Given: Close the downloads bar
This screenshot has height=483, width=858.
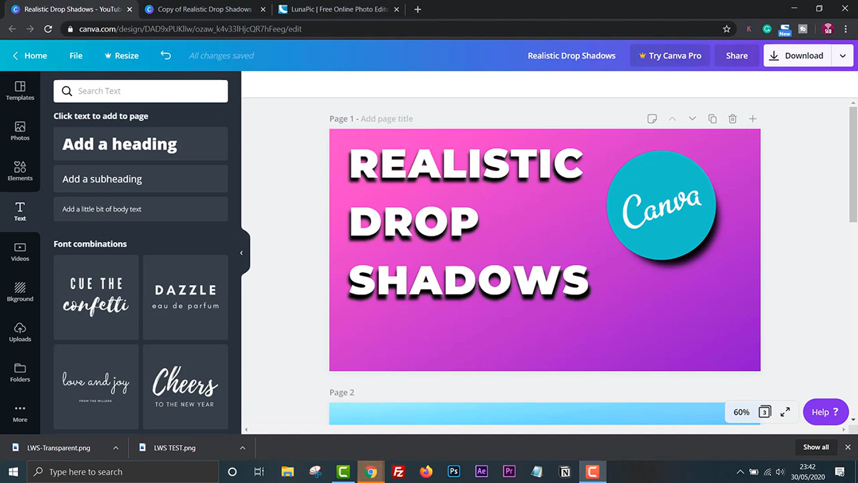Looking at the screenshot, I should point(848,447).
